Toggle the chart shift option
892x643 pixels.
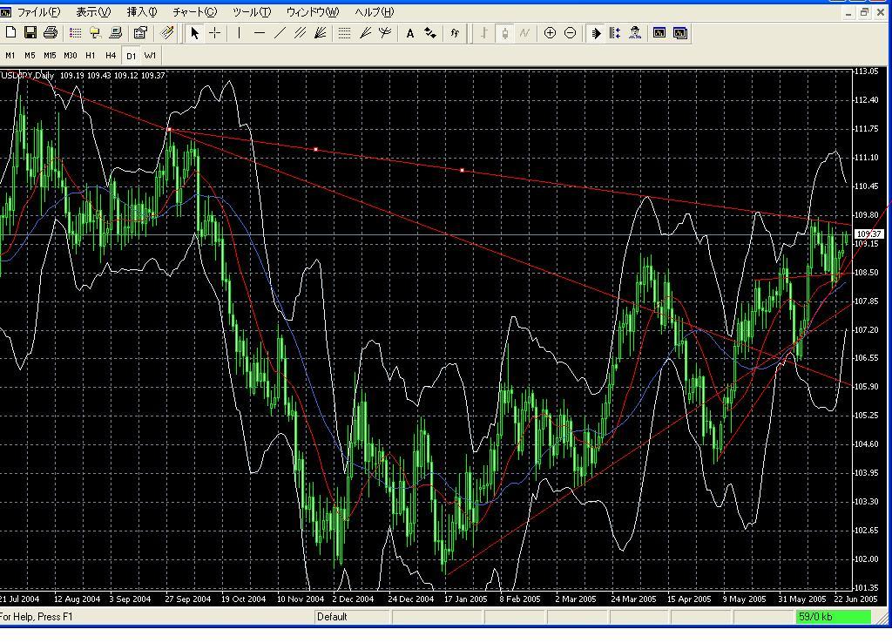615,33
